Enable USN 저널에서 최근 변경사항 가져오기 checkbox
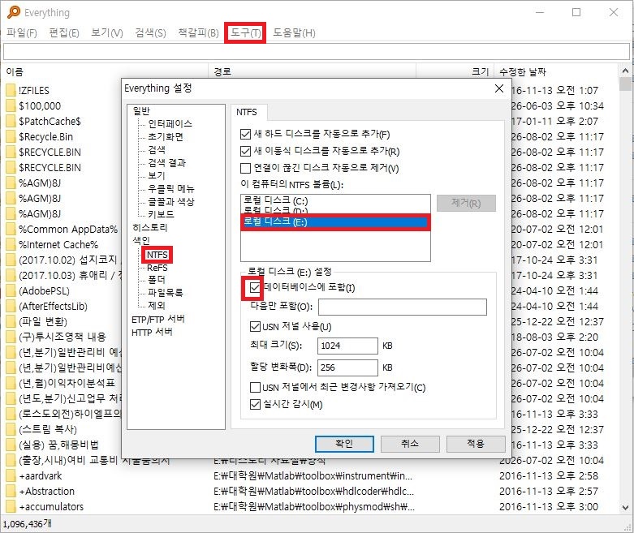 pyautogui.click(x=255, y=387)
